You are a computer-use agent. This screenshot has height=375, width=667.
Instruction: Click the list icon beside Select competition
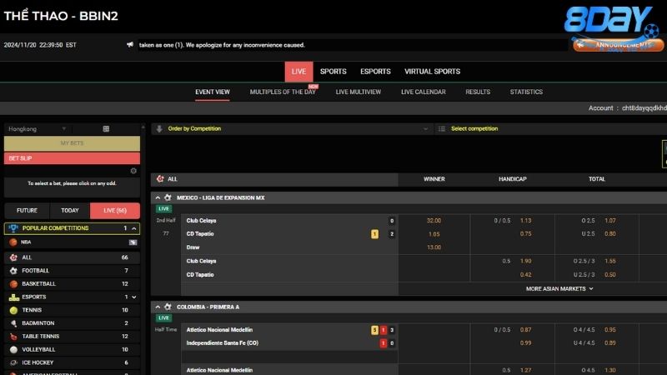(x=442, y=129)
